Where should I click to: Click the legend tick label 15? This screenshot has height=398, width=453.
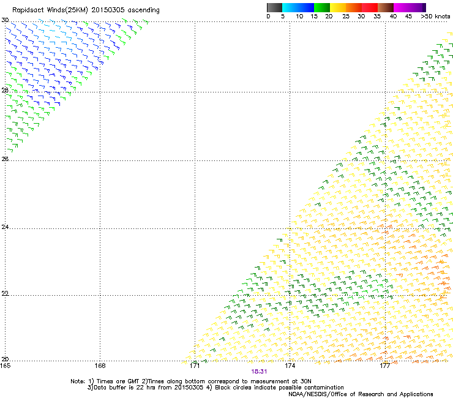314,17
